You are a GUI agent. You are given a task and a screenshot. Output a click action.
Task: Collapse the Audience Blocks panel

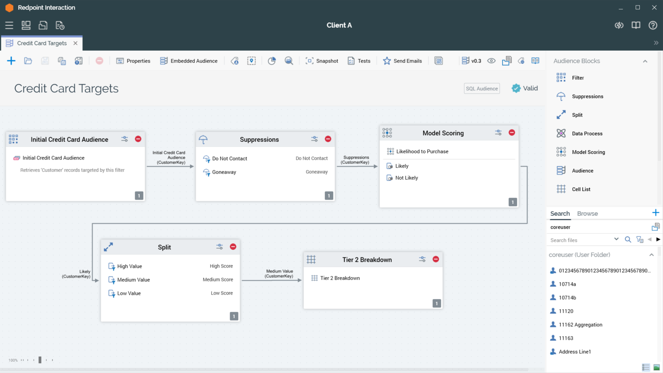click(645, 61)
